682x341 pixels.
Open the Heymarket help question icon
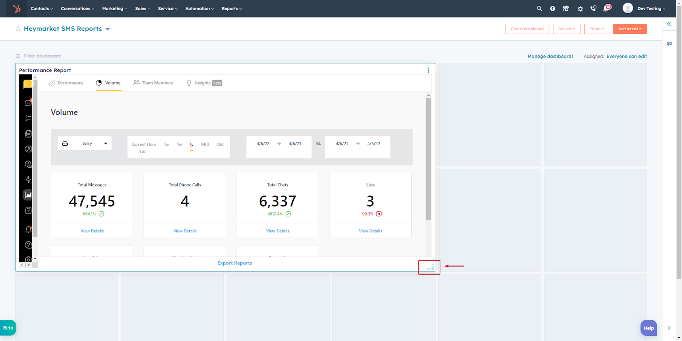point(28,245)
